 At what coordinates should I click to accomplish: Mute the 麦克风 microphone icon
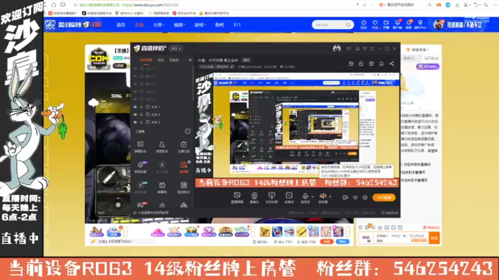pos(305,197)
